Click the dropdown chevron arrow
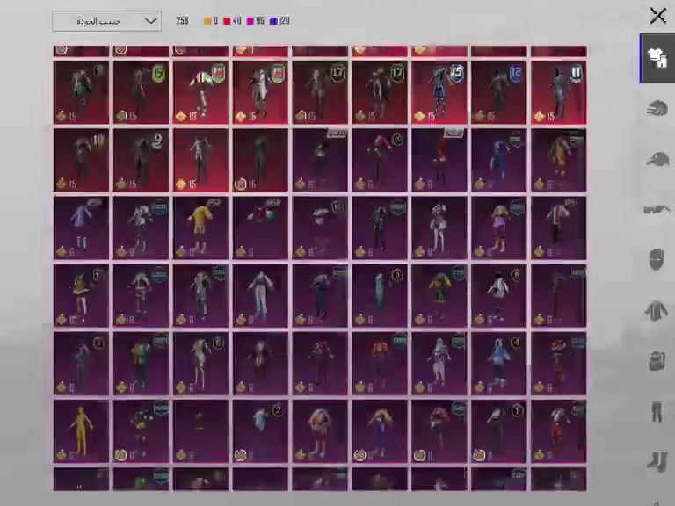Image resolution: width=675 pixels, height=506 pixels. point(150,21)
